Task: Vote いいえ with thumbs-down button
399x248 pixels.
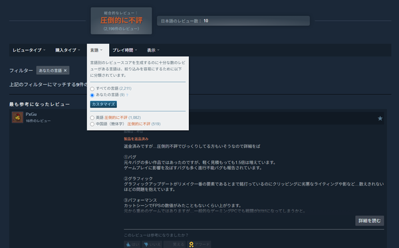Action: [x=152, y=244]
